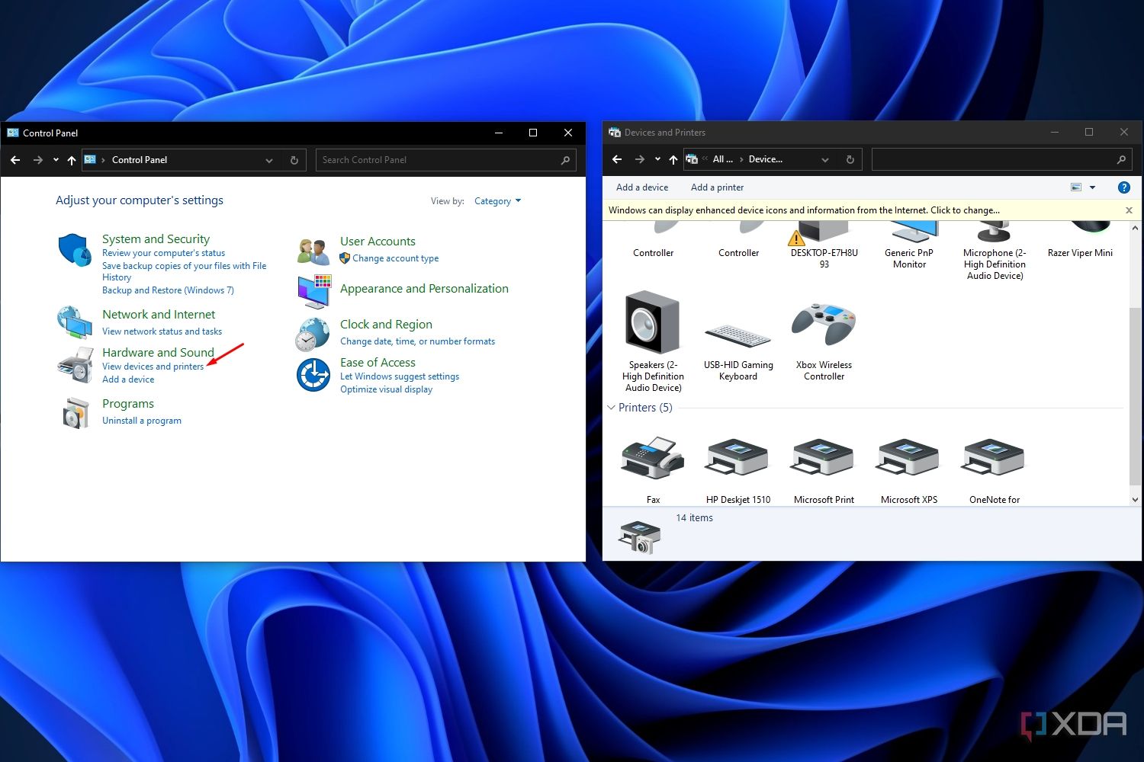Screen dimensions: 1144x762
Task: Open Backup and Restore (Windows 7)
Action: coord(168,290)
